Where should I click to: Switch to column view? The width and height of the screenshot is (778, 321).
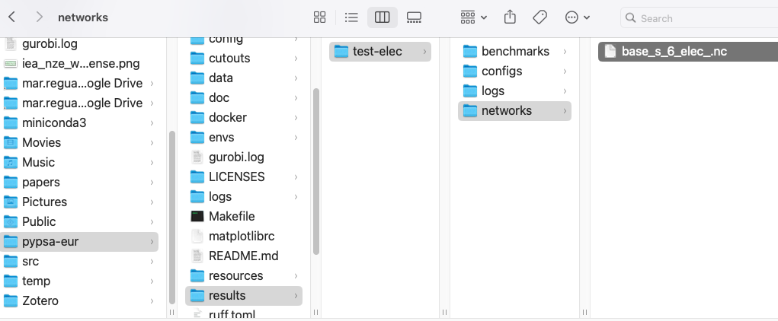[x=382, y=17]
